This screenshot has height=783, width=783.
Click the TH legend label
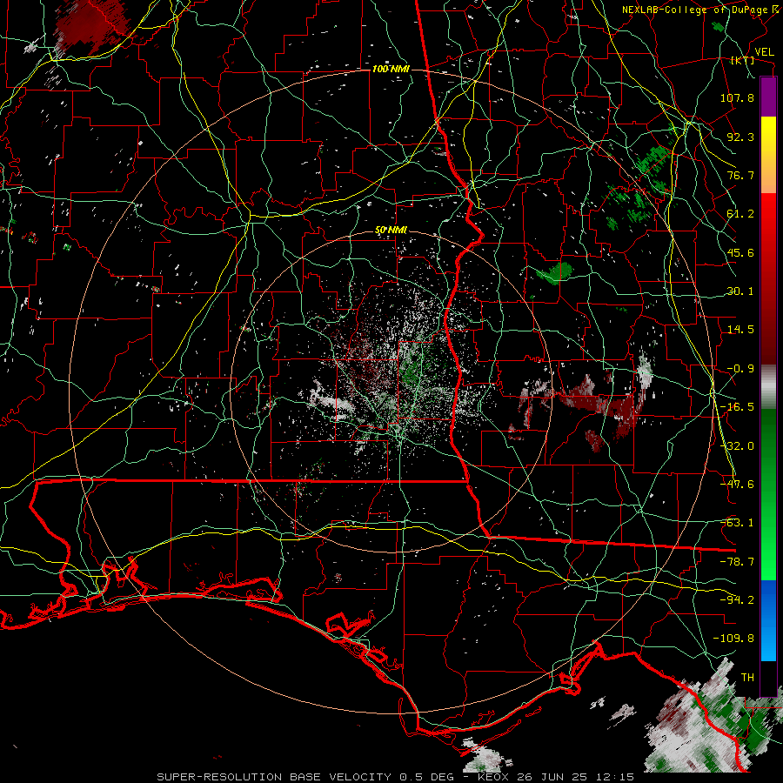coord(747,678)
